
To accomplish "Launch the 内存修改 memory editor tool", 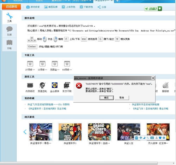I will click(30, 87).
